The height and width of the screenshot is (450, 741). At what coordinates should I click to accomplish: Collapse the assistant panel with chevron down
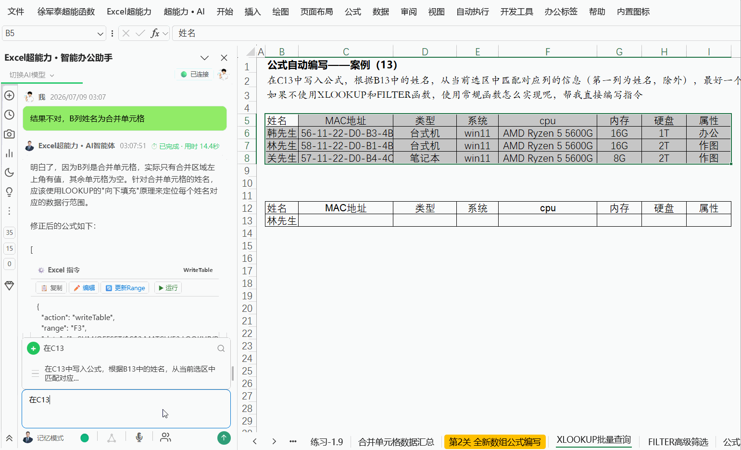pos(204,58)
